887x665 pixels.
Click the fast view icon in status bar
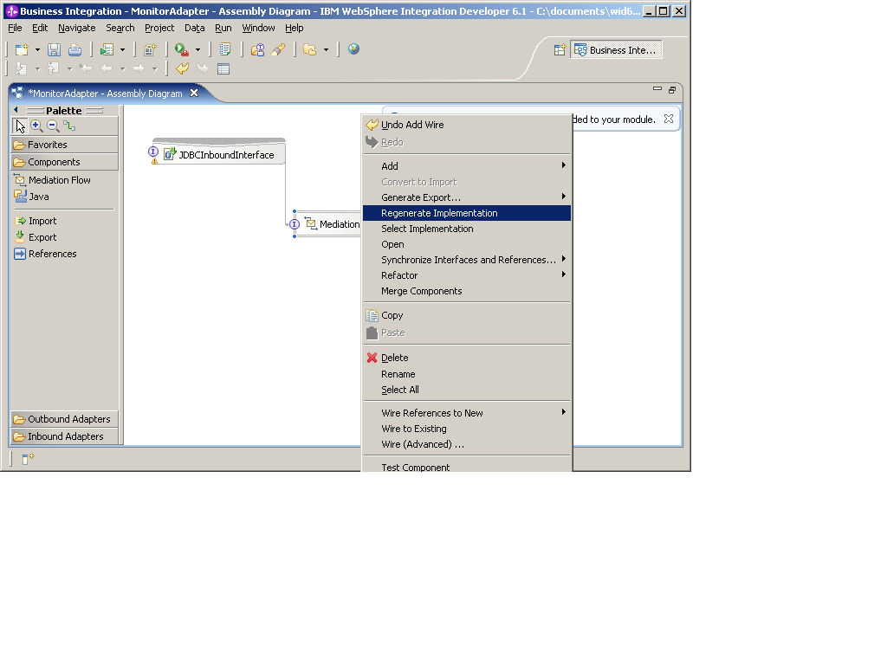coord(28,459)
